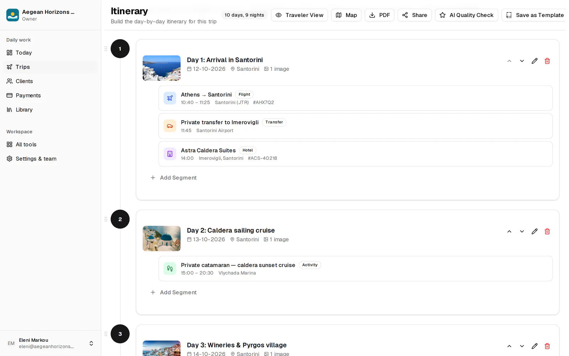
Task: Edit Day 1 Arrival in Santorini with pencil icon
Action: click(x=535, y=61)
